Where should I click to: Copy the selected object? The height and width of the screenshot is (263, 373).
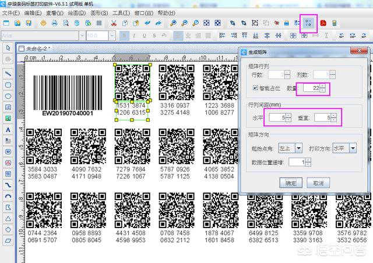125,23
